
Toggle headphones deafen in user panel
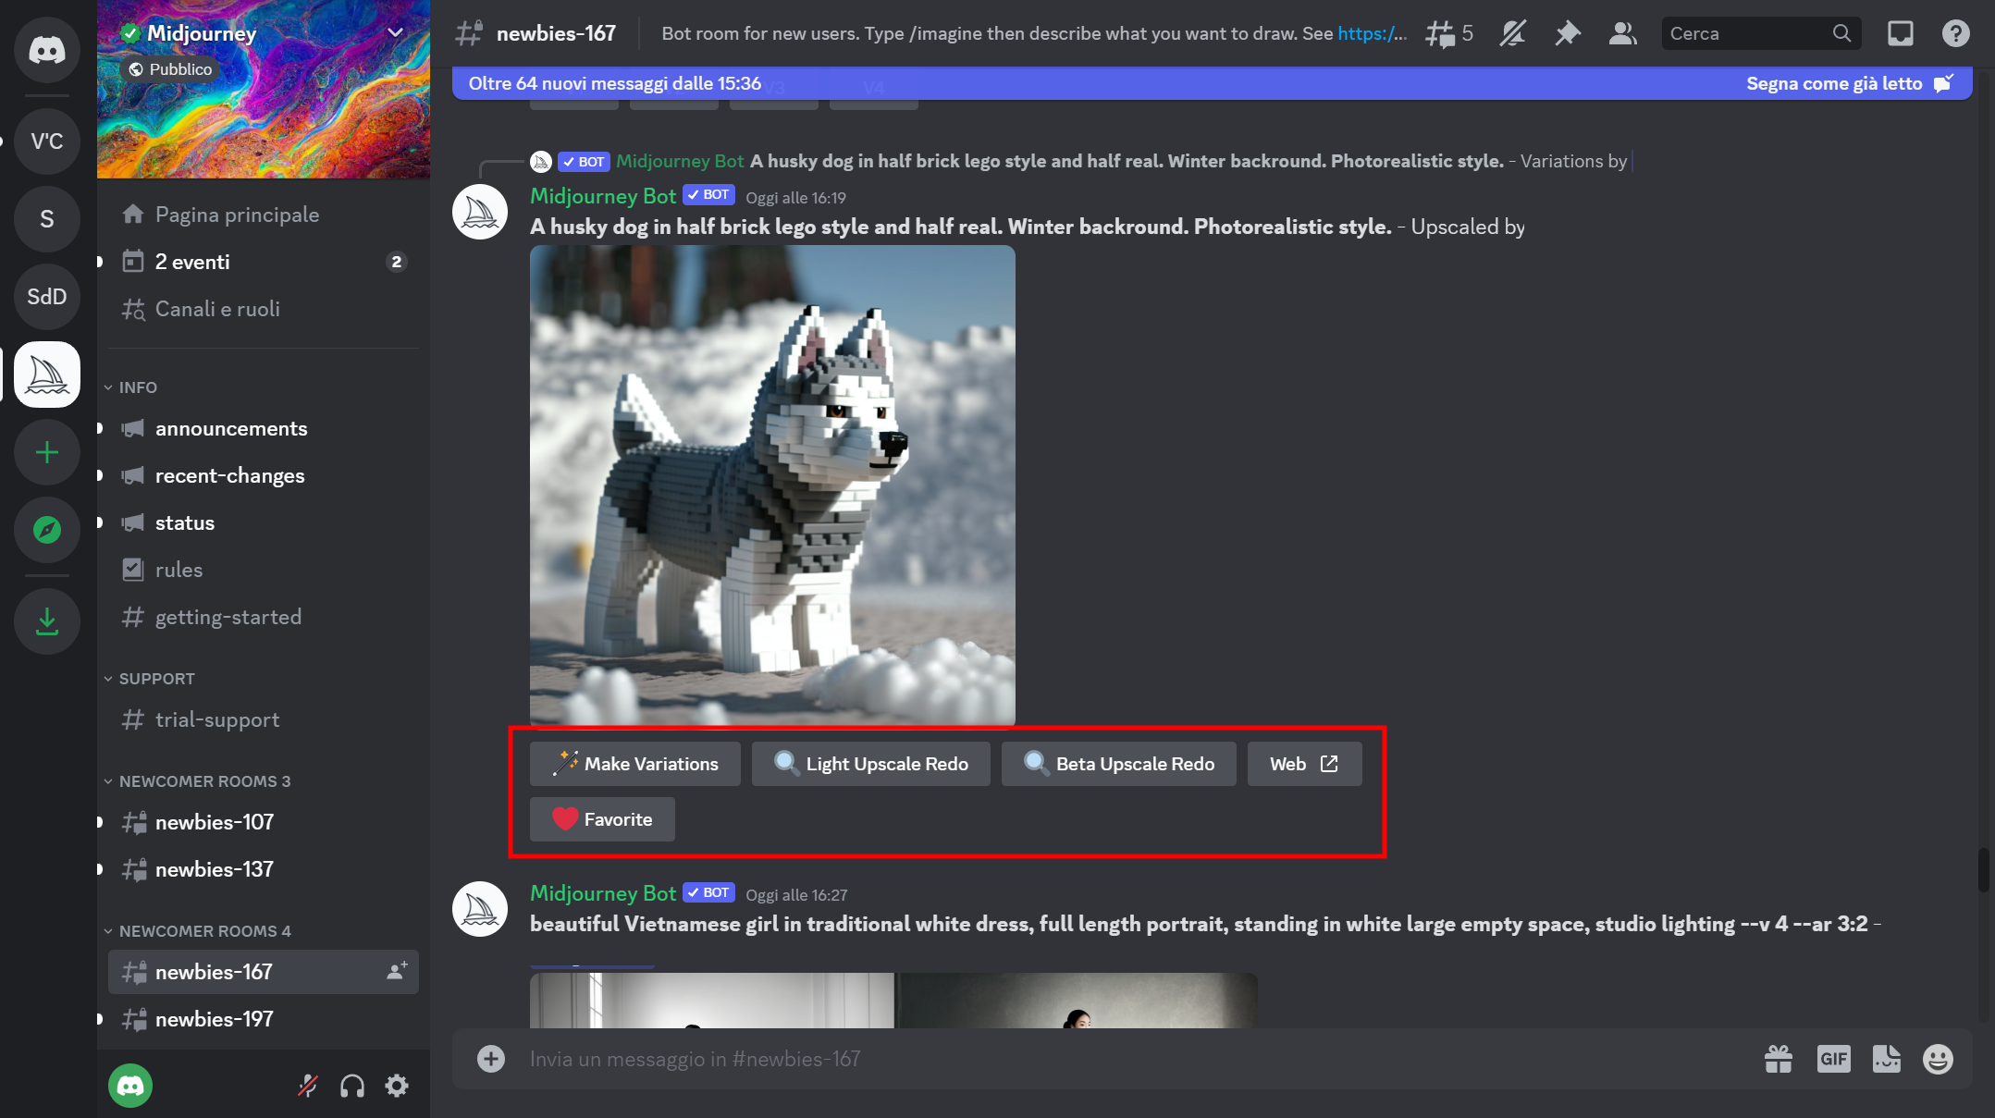[x=351, y=1086]
